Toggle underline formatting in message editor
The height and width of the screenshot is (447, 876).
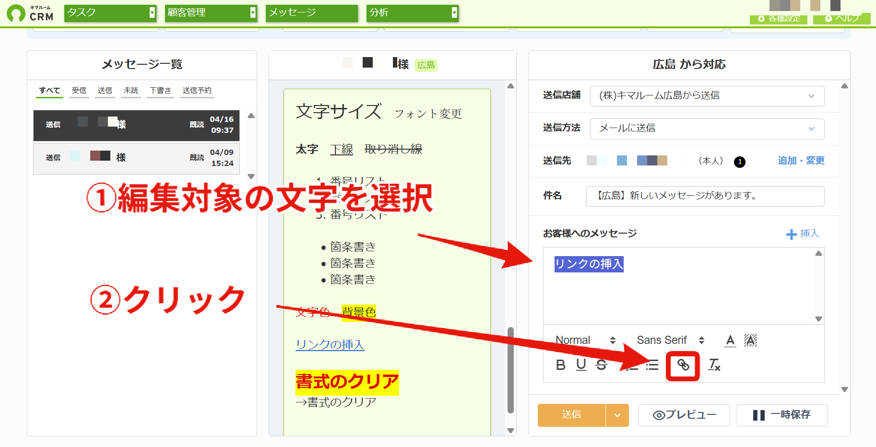coord(581,365)
